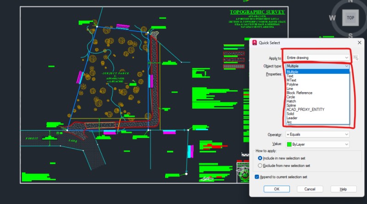
Task: Click the Help button
Action: pyautogui.click(x=343, y=189)
